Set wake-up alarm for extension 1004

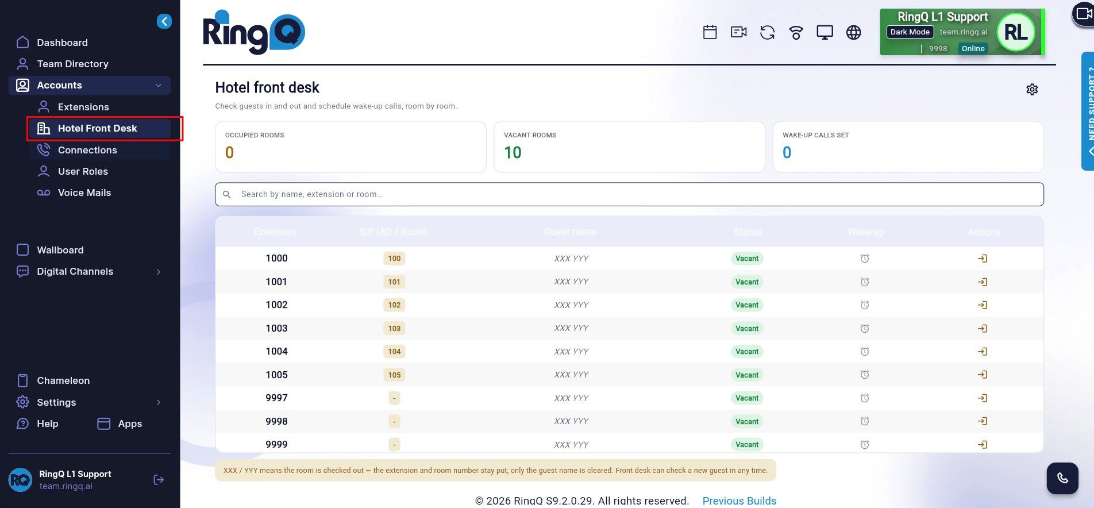pyautogui.click(x=865, y=352)
